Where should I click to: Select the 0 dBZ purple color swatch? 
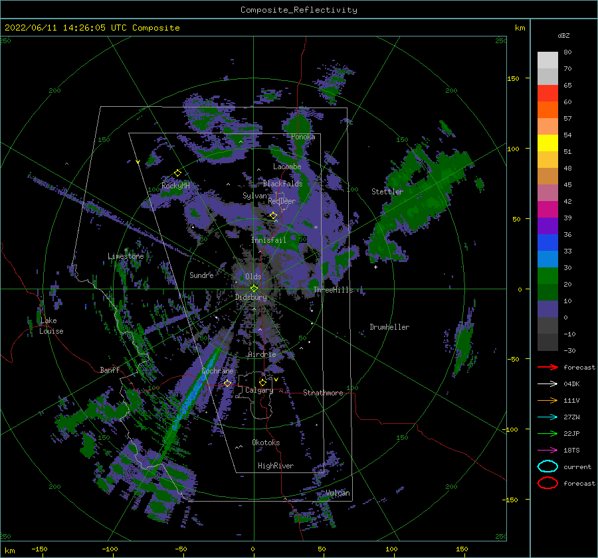coord(548,309)
